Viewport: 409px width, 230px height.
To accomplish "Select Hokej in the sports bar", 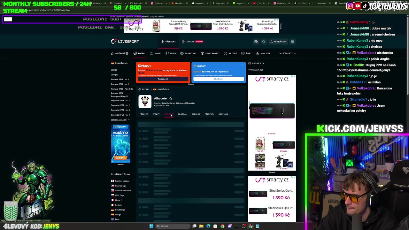I will pos(156,53).
